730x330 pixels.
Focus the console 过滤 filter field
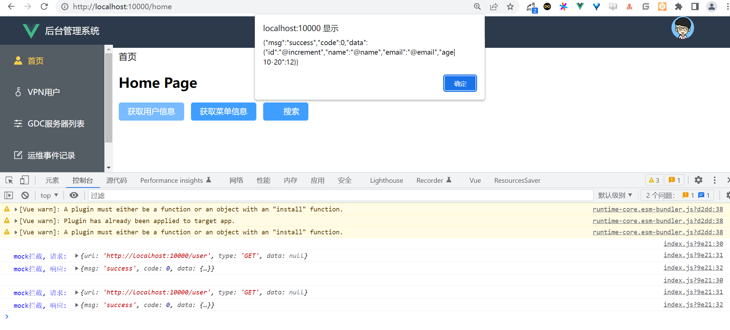tap(341, 195)
